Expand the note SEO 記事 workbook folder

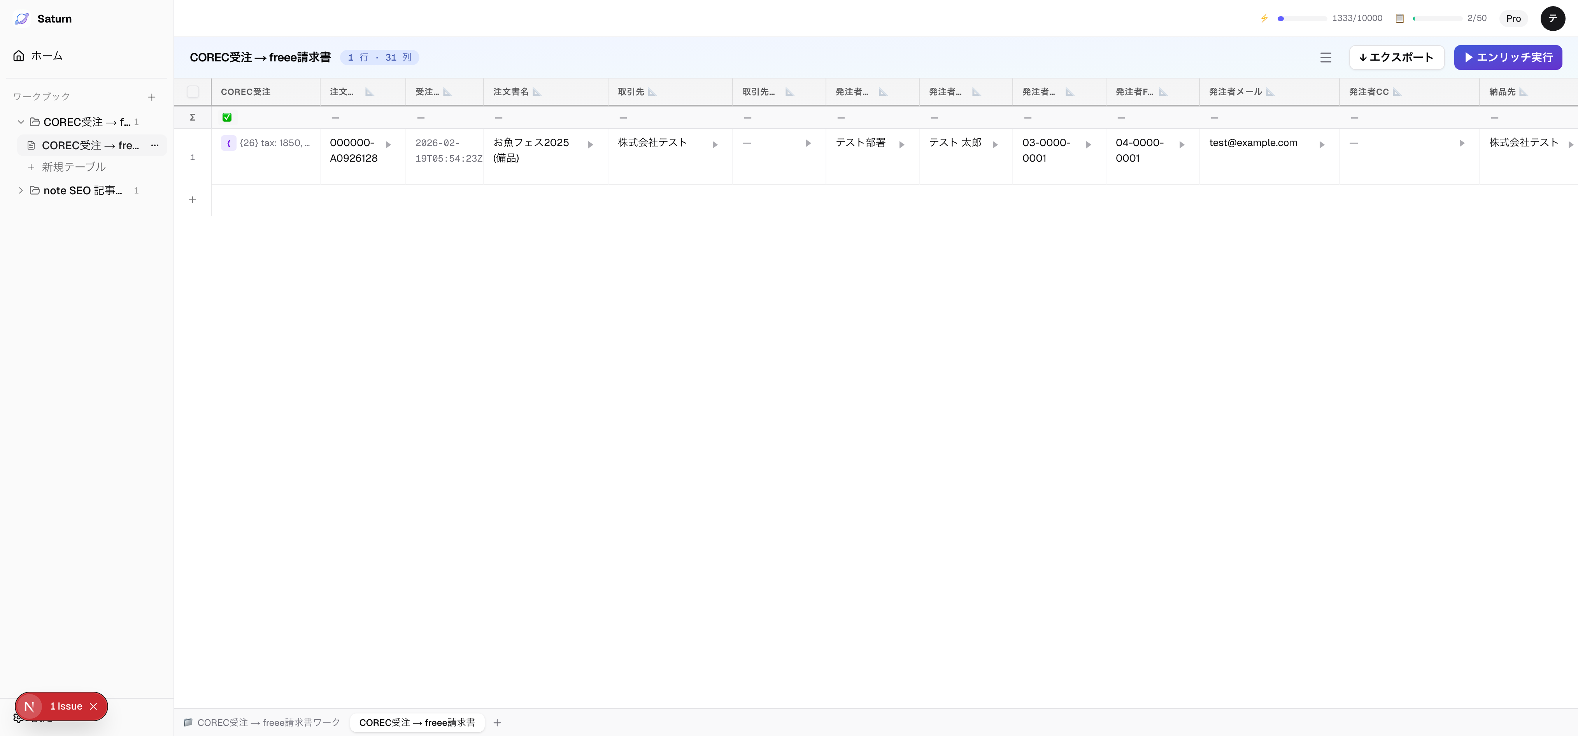(x=21, y=191)
